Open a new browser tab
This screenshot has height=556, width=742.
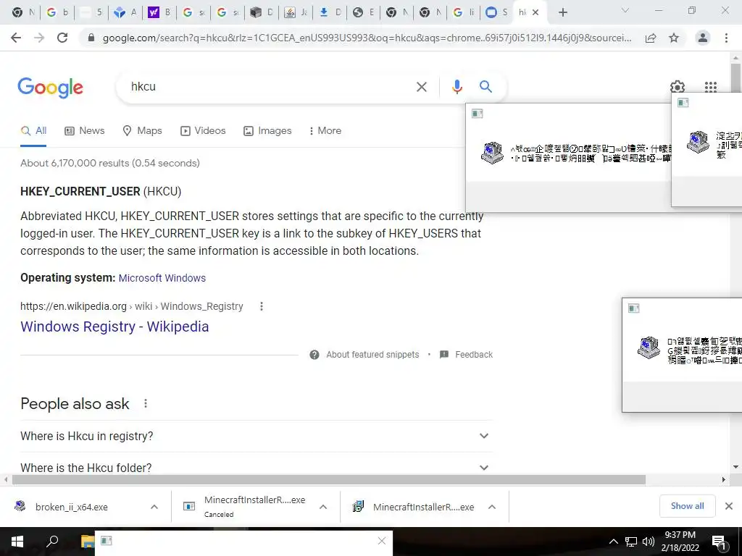(562, 12)
